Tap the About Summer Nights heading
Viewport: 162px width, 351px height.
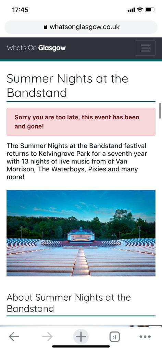tap(69, 303)
